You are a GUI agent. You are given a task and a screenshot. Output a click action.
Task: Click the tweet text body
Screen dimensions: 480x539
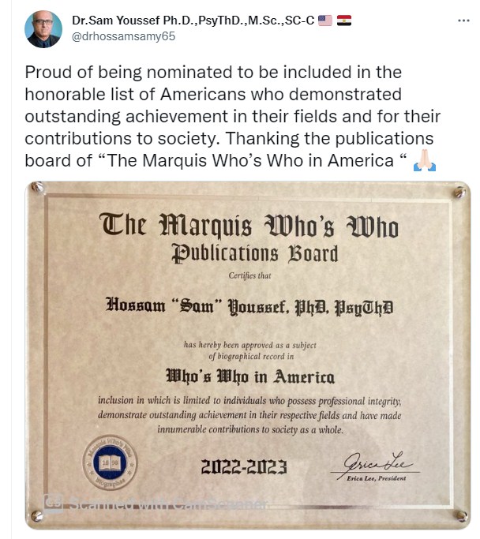pyautogui.click(x=233, y=117)
